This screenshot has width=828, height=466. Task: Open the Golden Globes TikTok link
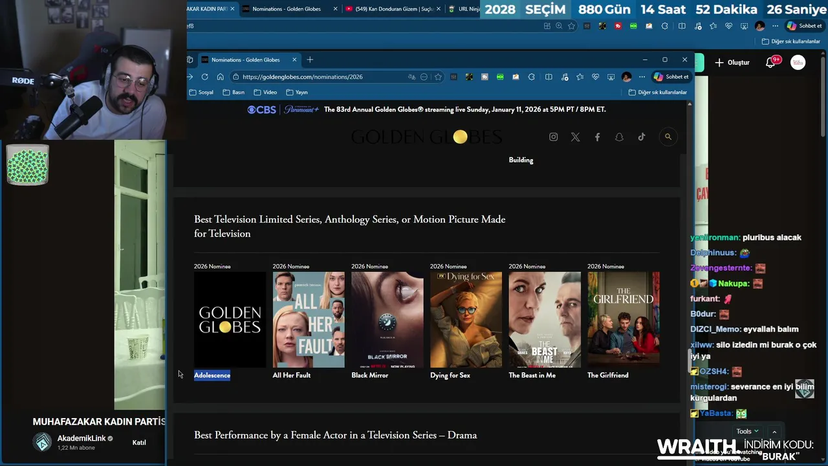(x=641, y=137)
